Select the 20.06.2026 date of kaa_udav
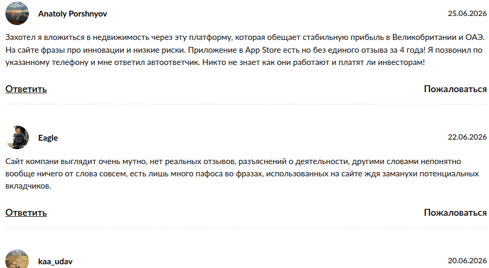489x268 pixels. click(467, 261)
